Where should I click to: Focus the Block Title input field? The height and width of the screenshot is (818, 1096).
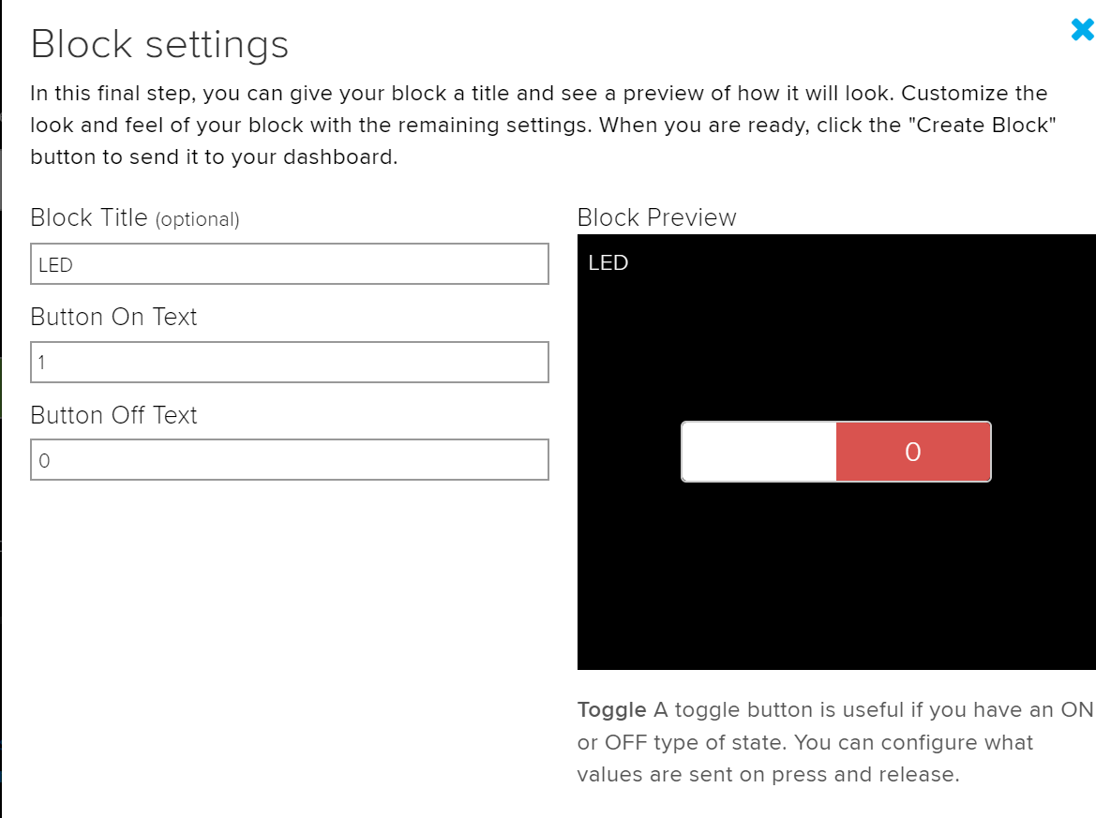click(289, 264)
